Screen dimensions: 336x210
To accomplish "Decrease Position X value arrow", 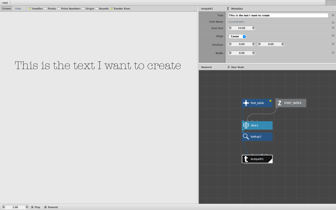I will tap(230, 44).
